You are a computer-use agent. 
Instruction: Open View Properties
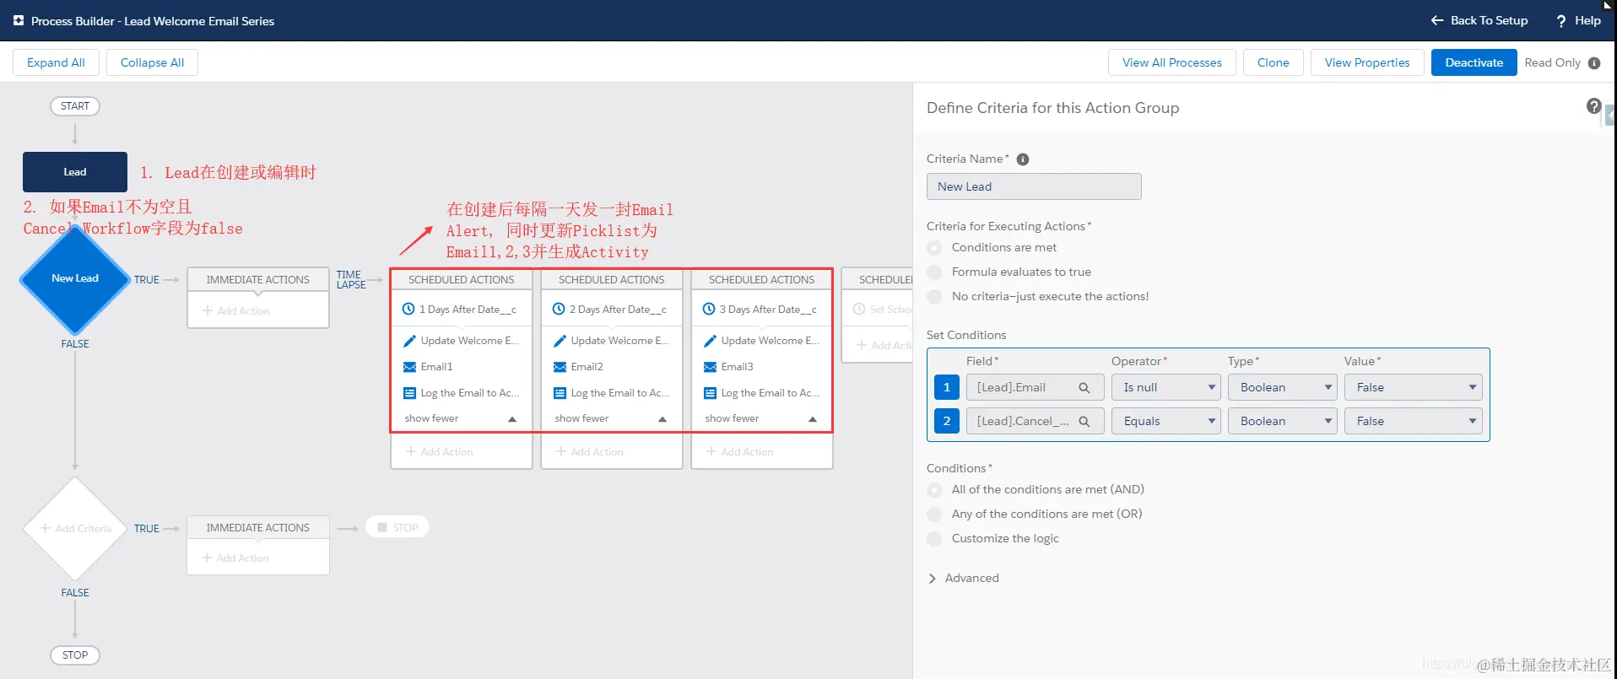tap(1367, 63)
